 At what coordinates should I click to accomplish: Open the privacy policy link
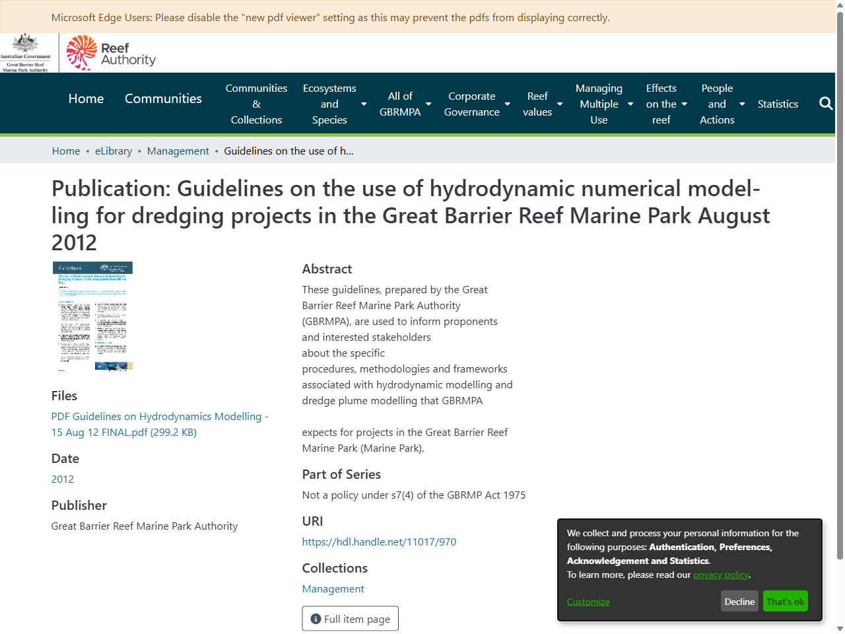click(721, 575)
